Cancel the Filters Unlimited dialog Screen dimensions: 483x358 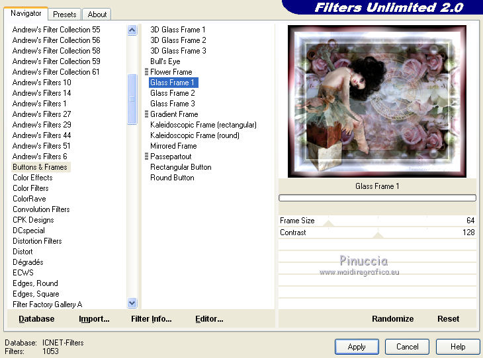click(x=407, y=347)
